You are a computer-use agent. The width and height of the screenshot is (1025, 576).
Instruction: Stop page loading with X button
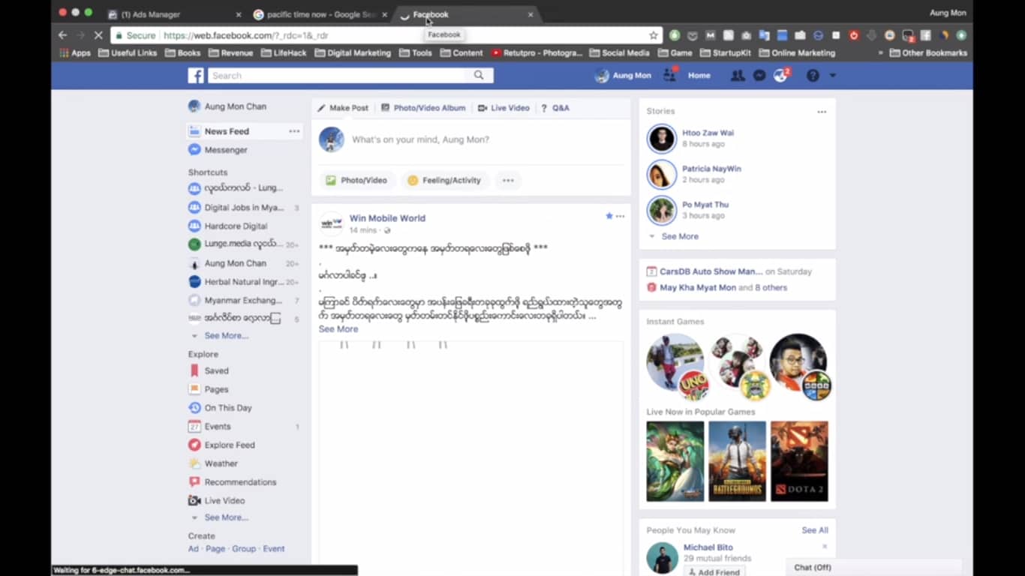tap(99, 35)
